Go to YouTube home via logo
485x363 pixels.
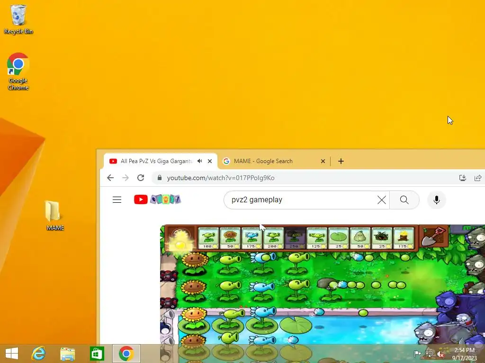tap(157, 200)
